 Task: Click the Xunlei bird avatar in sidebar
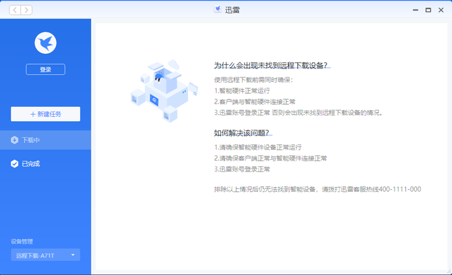coord(46,42)
